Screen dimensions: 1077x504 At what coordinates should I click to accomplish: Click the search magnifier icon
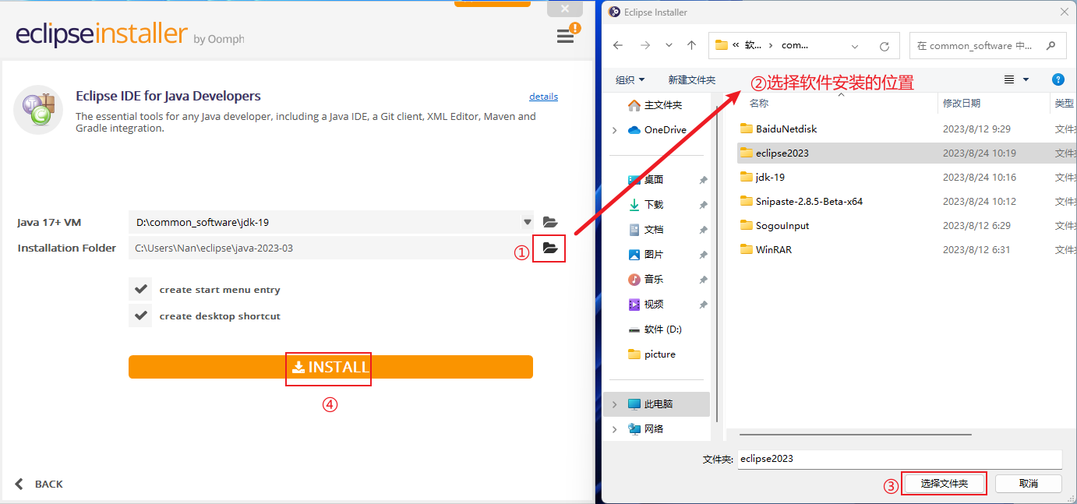pos(1051,45)
